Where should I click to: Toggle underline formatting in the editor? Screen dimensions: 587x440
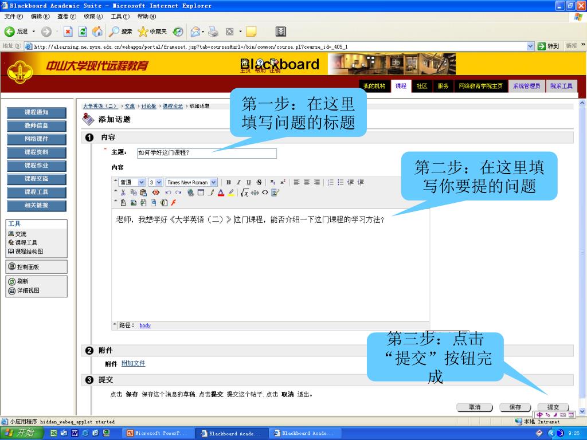[249, 182]
